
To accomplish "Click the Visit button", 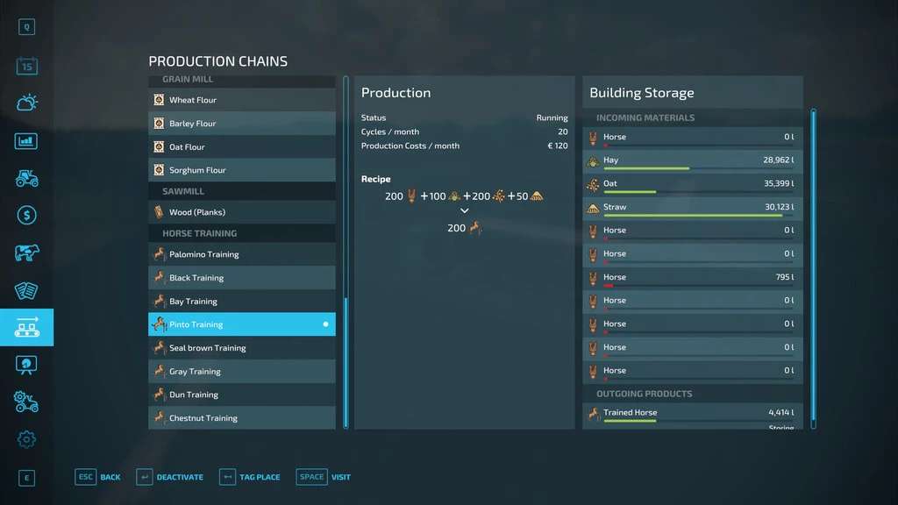I will [324, 477].
